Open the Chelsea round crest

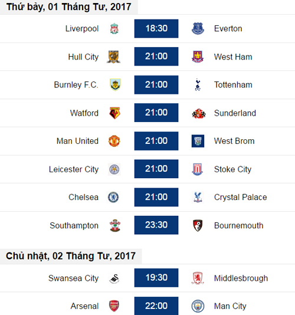point(113,197)
